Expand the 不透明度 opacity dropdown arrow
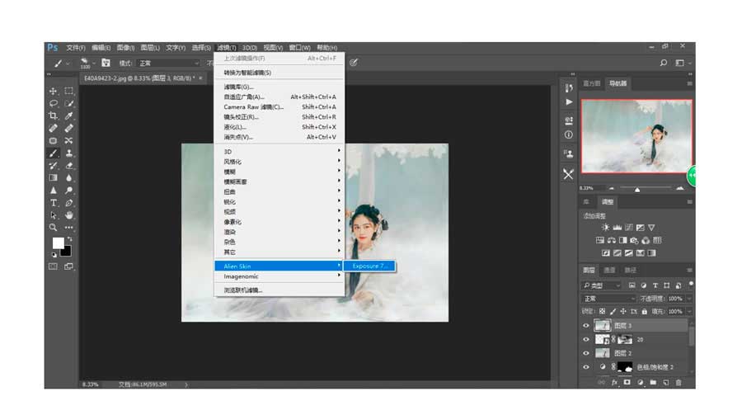The image size is (742, 396). (x=687, y=298)
